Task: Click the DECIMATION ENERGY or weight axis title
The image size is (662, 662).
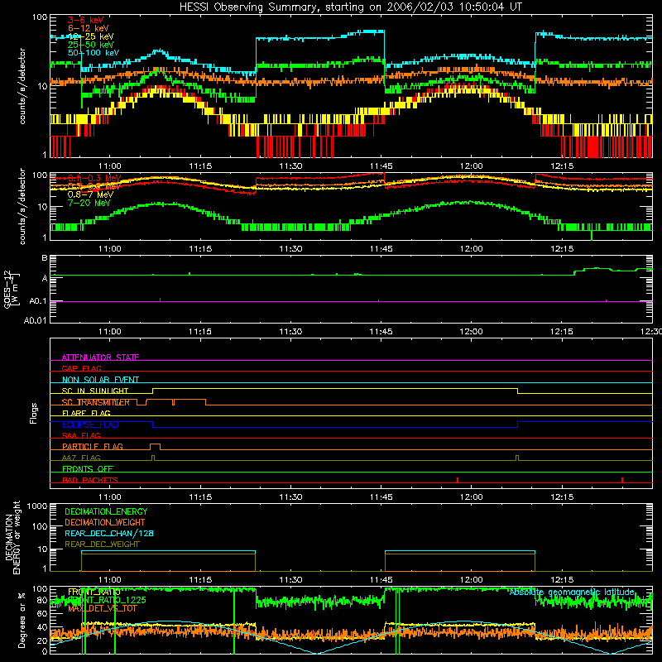Action: pyautogui.click(x=12, y=537)
